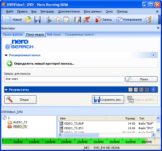
Task: Expand toolbar overflow chevron at right
Action: coord(160,20)
